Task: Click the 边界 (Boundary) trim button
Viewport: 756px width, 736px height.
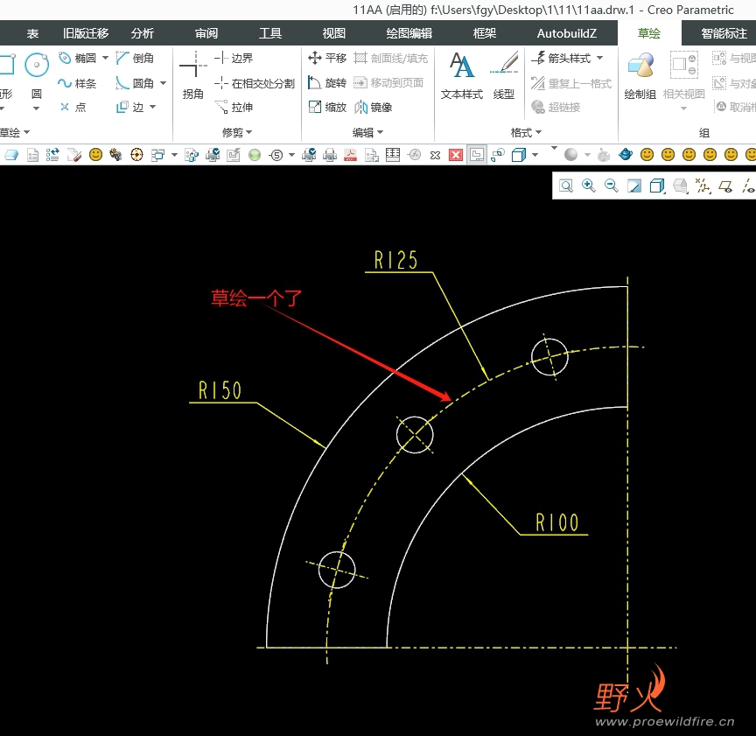Action: pyautogui.click(x=234, y=59)
